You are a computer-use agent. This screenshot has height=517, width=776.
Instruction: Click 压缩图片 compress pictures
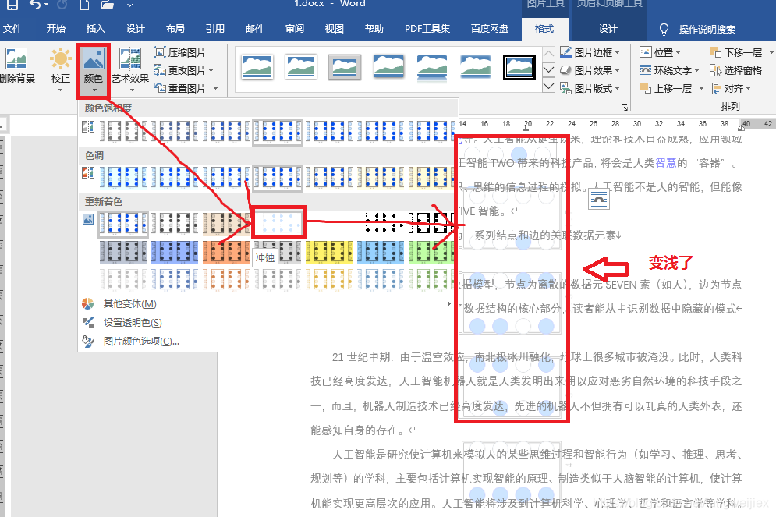[x=180, y=52]
